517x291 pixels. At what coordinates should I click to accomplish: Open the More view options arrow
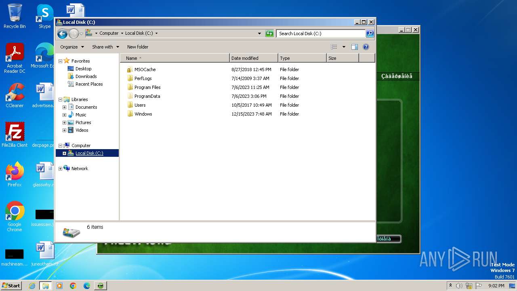tap(344, 47)
